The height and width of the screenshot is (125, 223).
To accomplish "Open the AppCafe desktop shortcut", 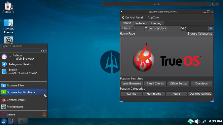I will coord(8,7).
